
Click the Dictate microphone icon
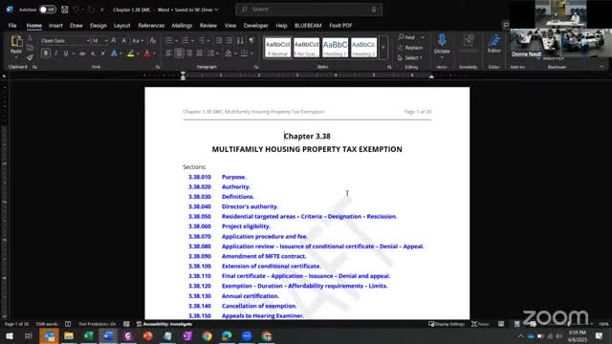(442, 40)
